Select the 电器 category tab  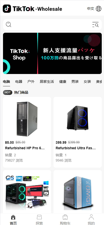(19, 82)
